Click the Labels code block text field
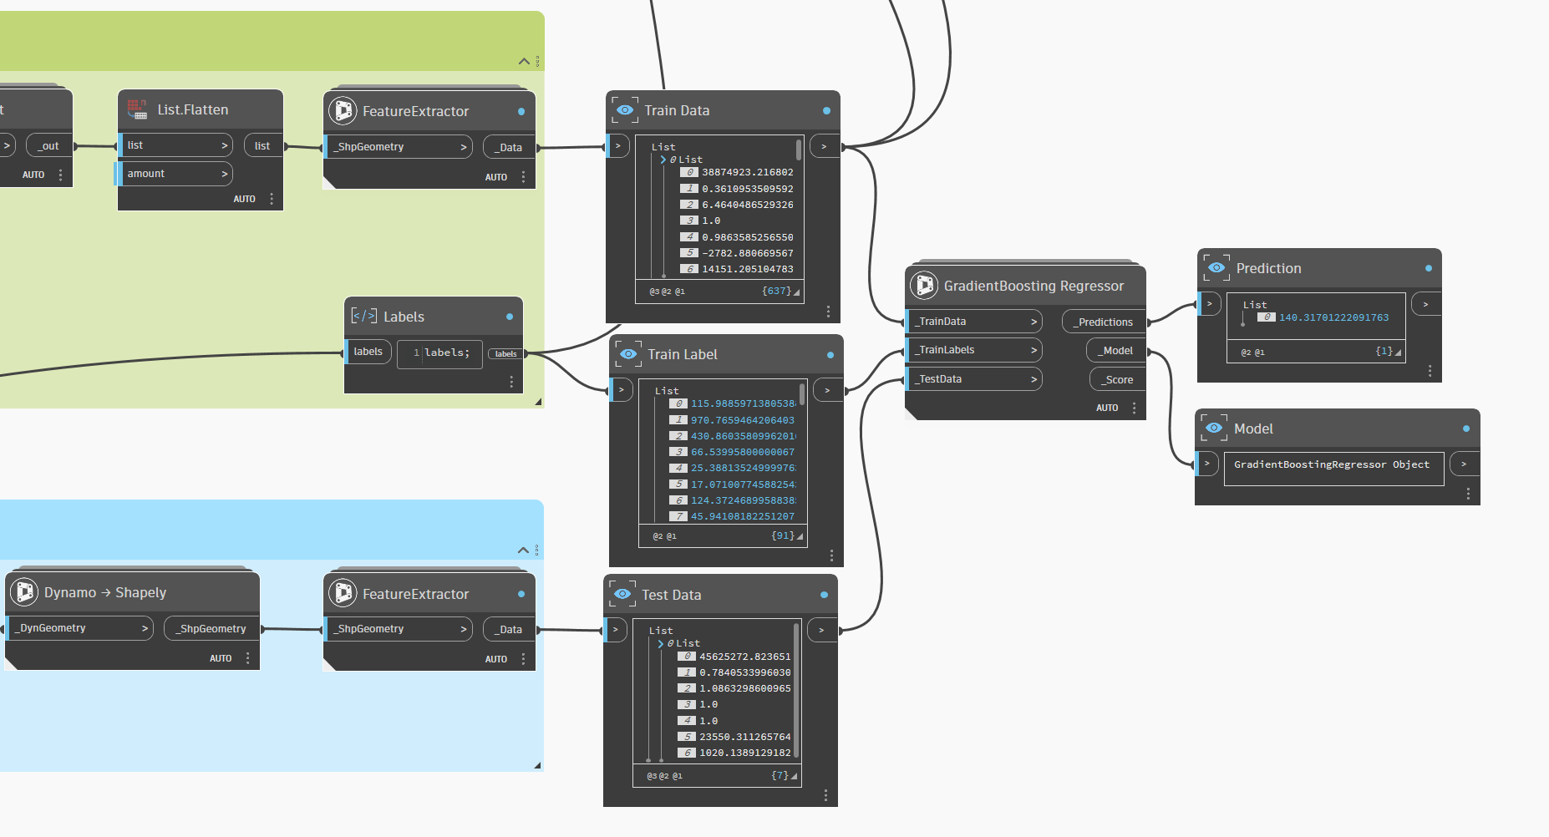Viewport: 1549px width, 837px height. (440, 353)
